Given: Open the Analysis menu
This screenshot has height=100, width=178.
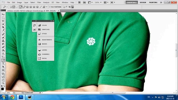Looking at the screenshot, I should pyautogui.click(x=46, y=2).
